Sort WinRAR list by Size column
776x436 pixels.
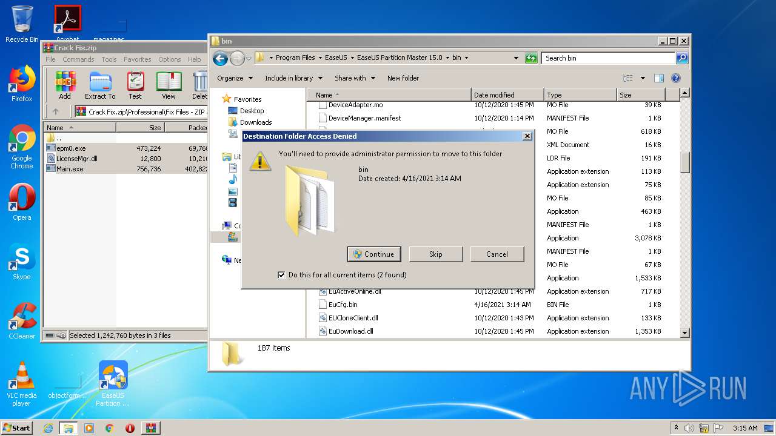(x=140, y=128)
